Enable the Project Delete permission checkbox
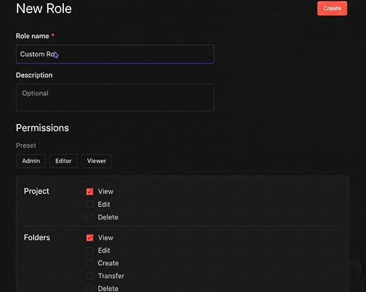This screenshot has width=366, height=292. (90, 217)
